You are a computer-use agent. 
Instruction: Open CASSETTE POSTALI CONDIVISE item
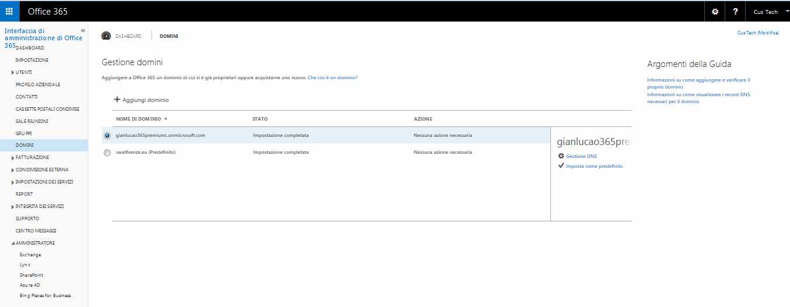48,109
